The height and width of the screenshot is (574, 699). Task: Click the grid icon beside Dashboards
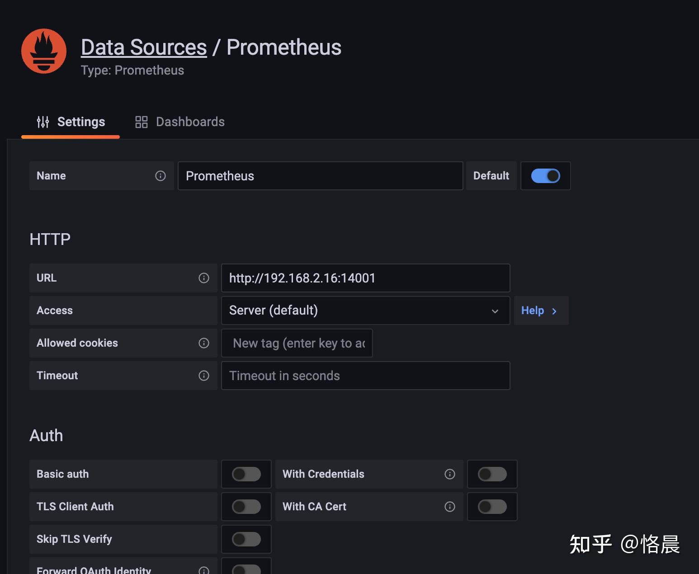(x=141, y=122)
